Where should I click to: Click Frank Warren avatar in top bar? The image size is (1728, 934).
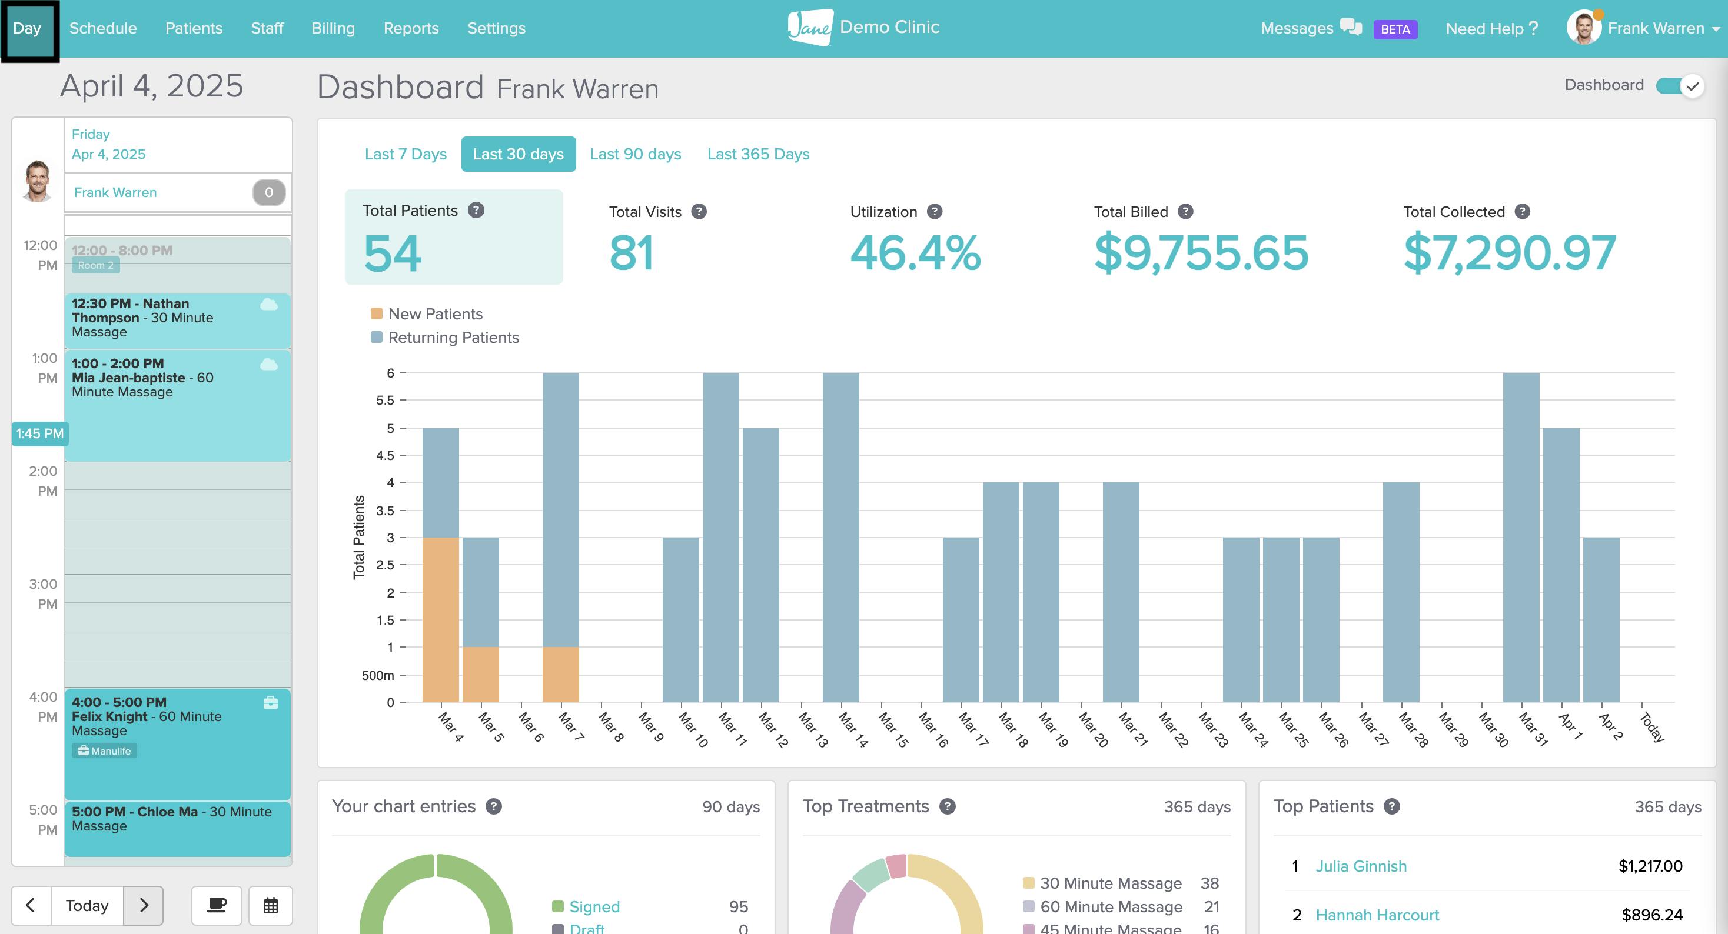tap(1584, 28)
